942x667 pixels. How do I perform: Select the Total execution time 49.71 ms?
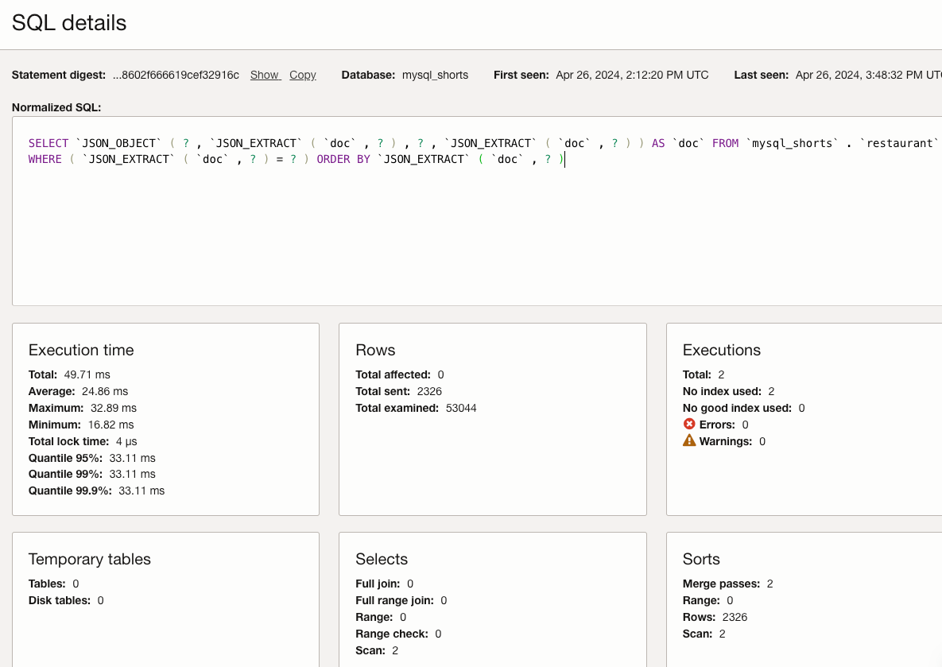87,374
